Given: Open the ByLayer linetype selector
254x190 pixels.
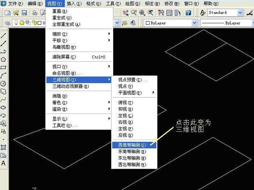Looking at the screenshot, I should point(227,23).
